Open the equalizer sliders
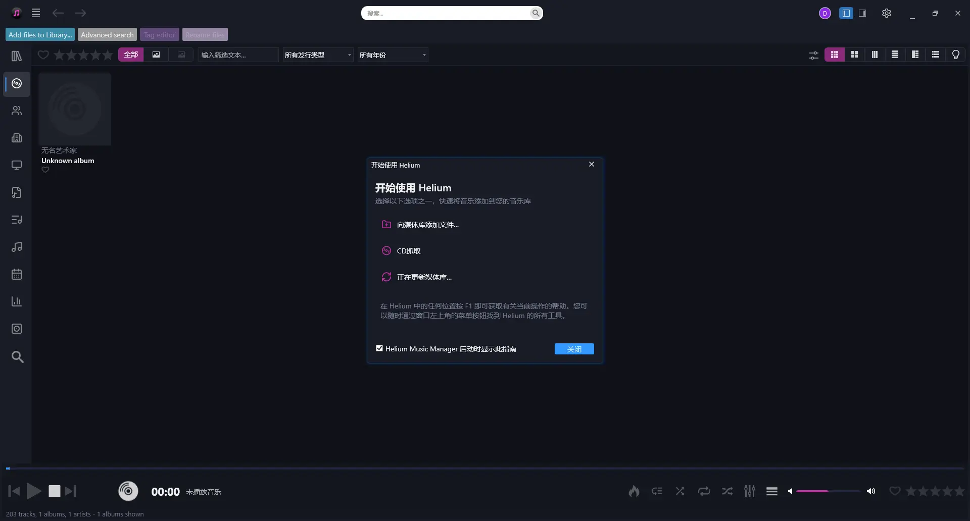This screenshot has width=970, height=521. pyautogui.click(x=750, y=491)
